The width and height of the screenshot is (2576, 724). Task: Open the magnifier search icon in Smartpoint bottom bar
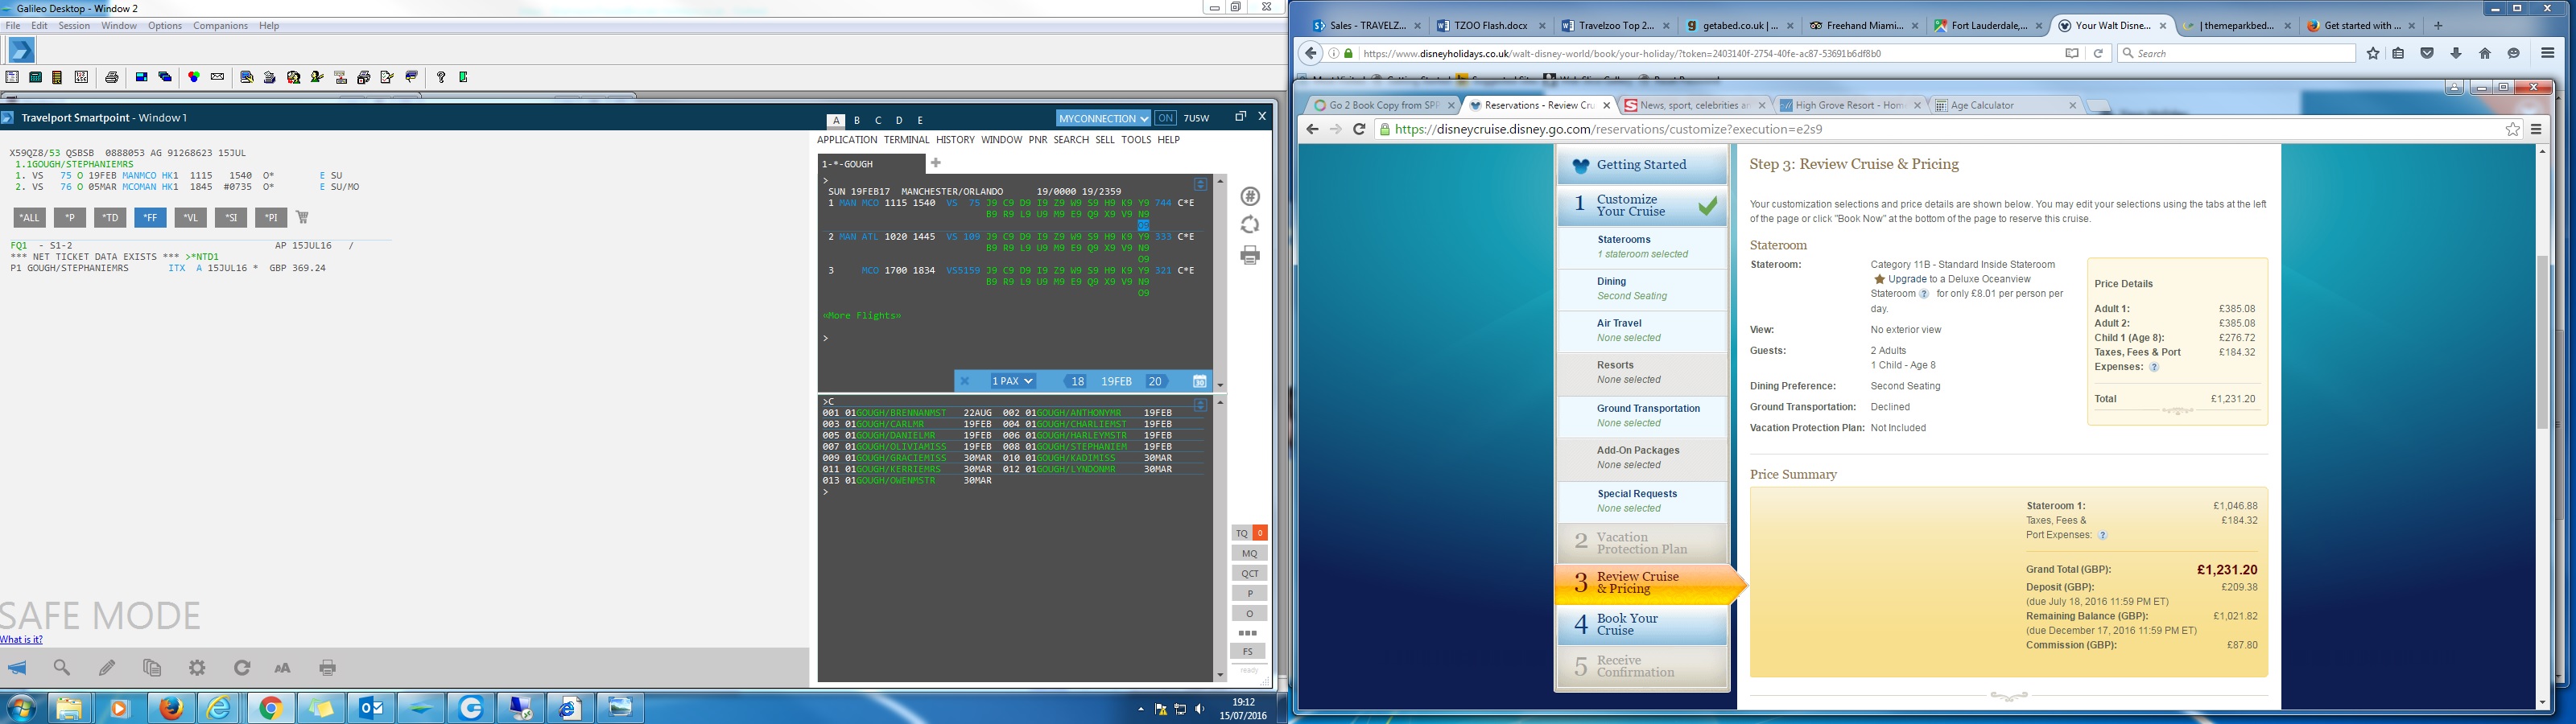(x=62, y=668)
